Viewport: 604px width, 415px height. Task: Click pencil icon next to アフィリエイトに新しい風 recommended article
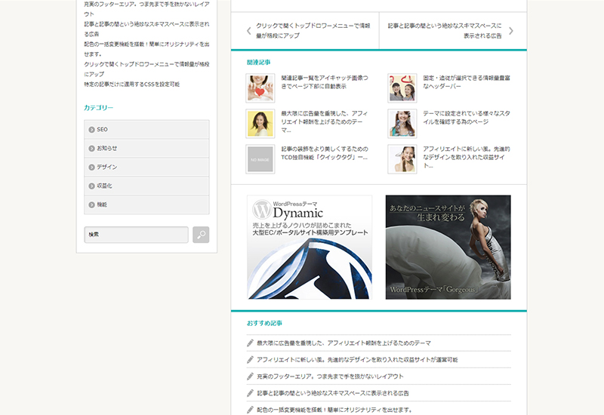[250, 360]
